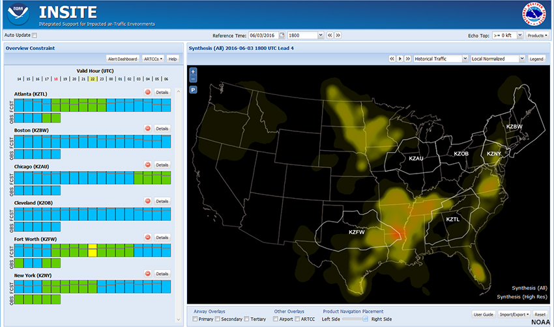Screen dimensions: 554x327
Task: Open Details for Cleveland (KZOB)
Action: coord(162,201)
